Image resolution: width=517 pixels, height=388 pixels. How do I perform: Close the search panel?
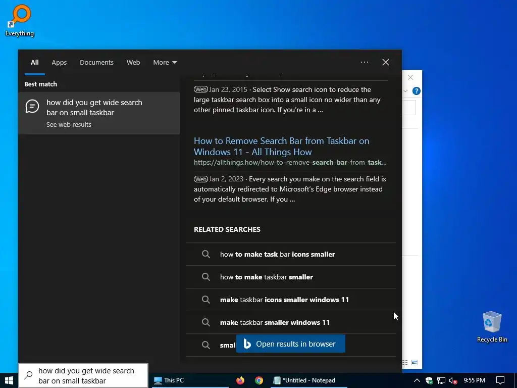pos(385,62)
